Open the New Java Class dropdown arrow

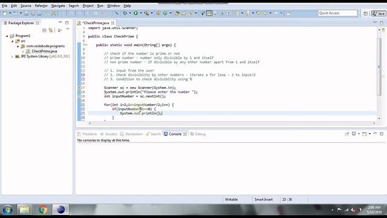tap(171, 13)
